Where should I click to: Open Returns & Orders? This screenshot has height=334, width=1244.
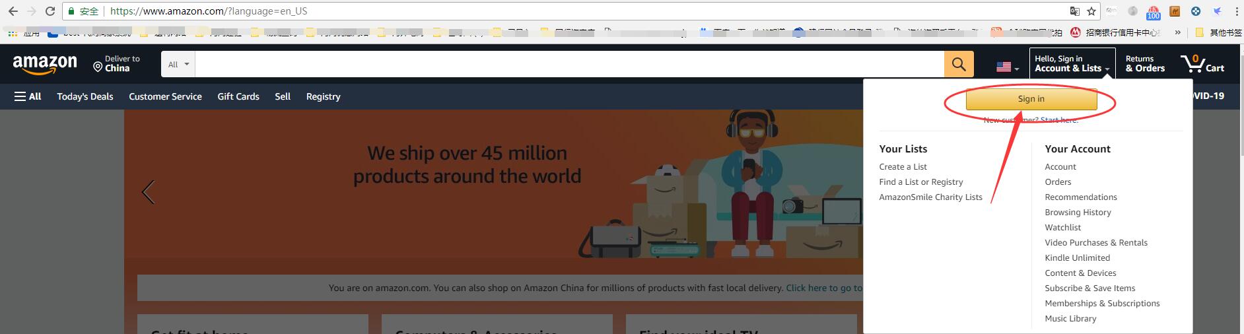click(1145, 64)
